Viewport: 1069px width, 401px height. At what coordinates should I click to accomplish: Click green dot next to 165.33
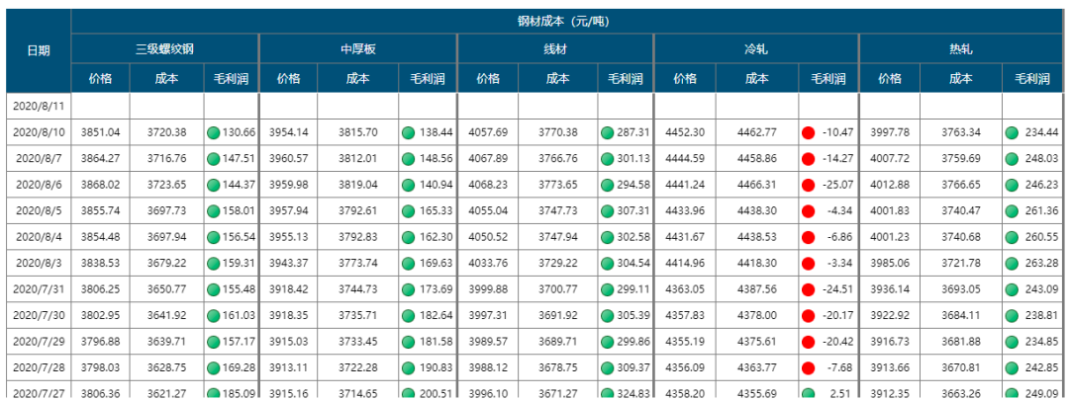coord(409,210)
